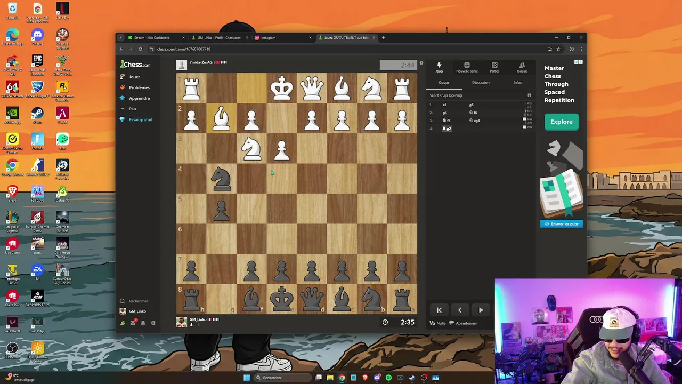The height and width of the screenshot is (384, 682).
Task: Select move Nf6 in move list
Action: [473, 113]
